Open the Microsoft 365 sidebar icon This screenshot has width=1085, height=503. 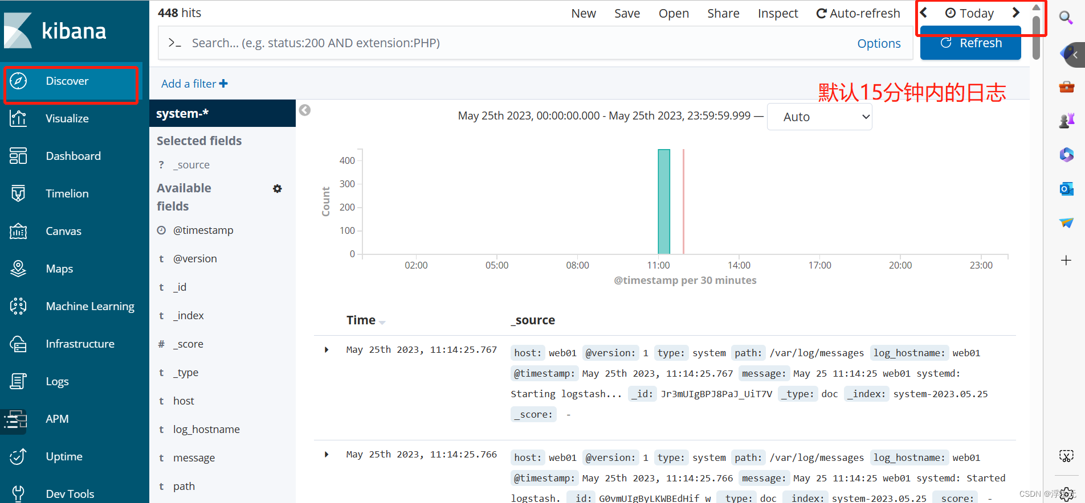point(1067,154)
